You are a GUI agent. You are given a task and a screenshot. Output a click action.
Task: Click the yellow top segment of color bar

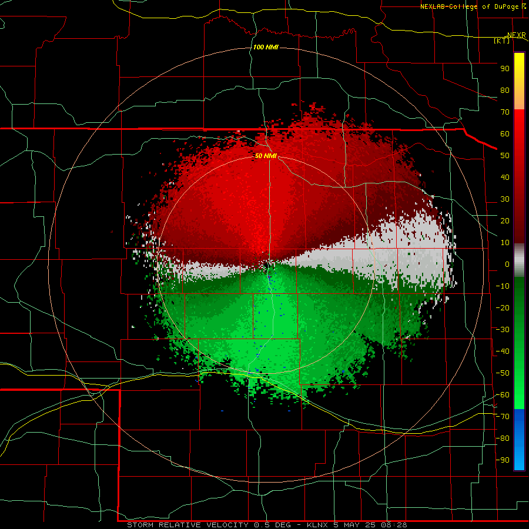(x=519, y=81)
